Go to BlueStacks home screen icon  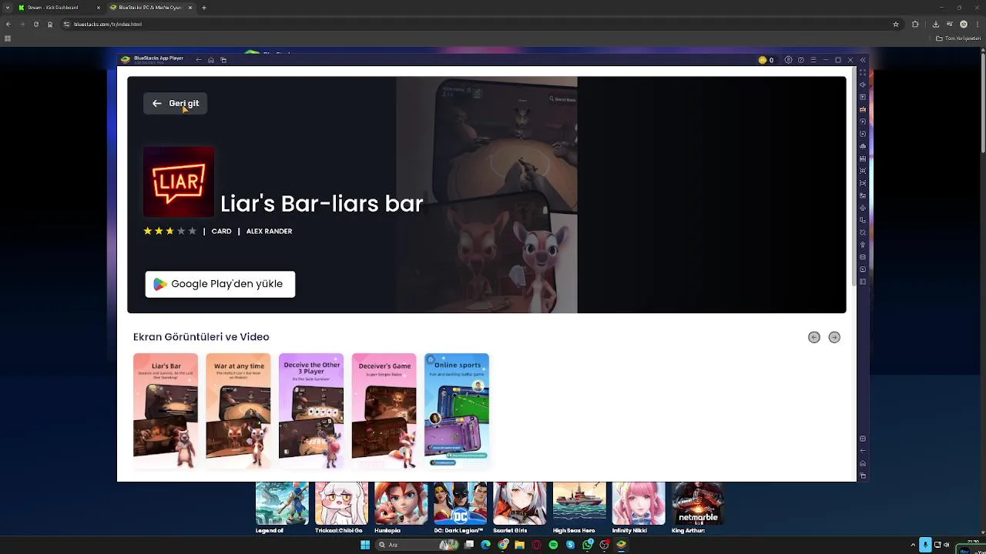211,60
